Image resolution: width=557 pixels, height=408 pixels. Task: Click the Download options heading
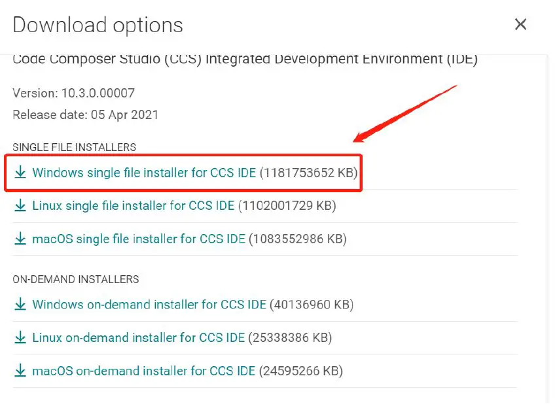click(x=98, y=25)
